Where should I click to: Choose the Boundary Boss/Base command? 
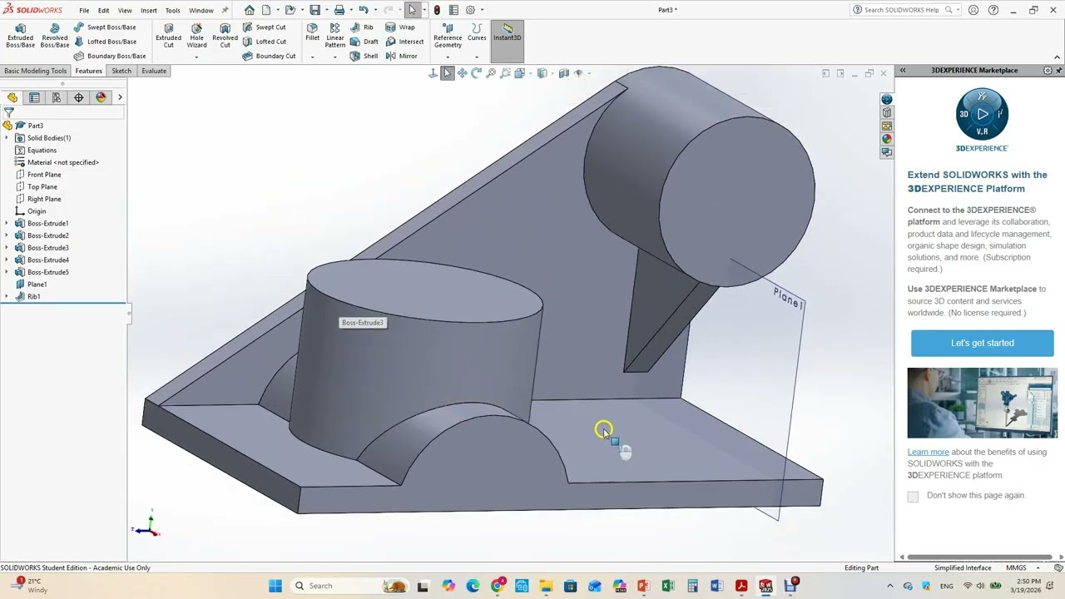click(x=110, y=56)
